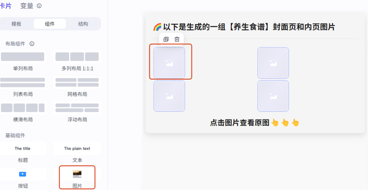Screen dimensions: 368x190
Task: Delete the selected image via the trash icon
Action: [x=177, y=39]
